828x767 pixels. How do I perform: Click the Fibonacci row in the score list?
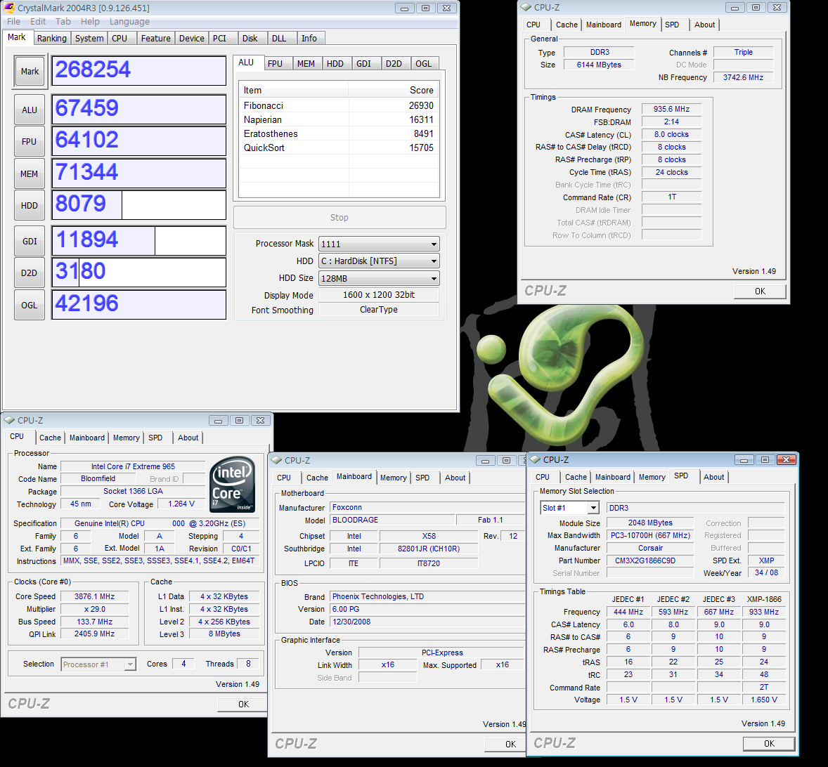338,105
